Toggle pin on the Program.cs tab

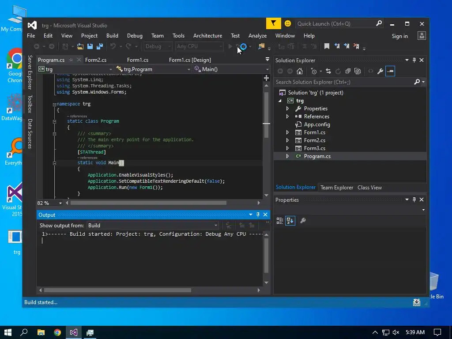click(71, 60)
